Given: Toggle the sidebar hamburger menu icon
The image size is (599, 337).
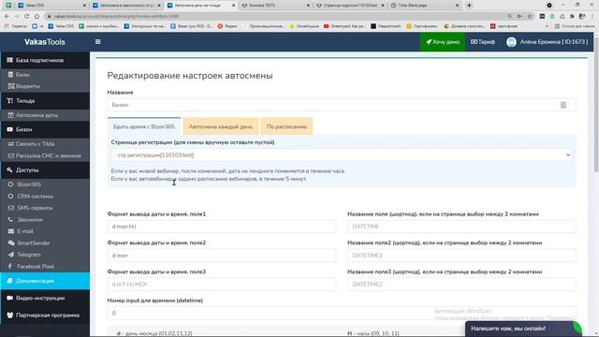Looking at the screenshot, I should pyautogui.click(x=97, y=41).
